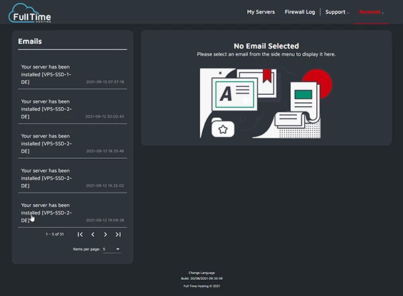Open the email dated 2021-09-12 19:25:46

(73, 143)
